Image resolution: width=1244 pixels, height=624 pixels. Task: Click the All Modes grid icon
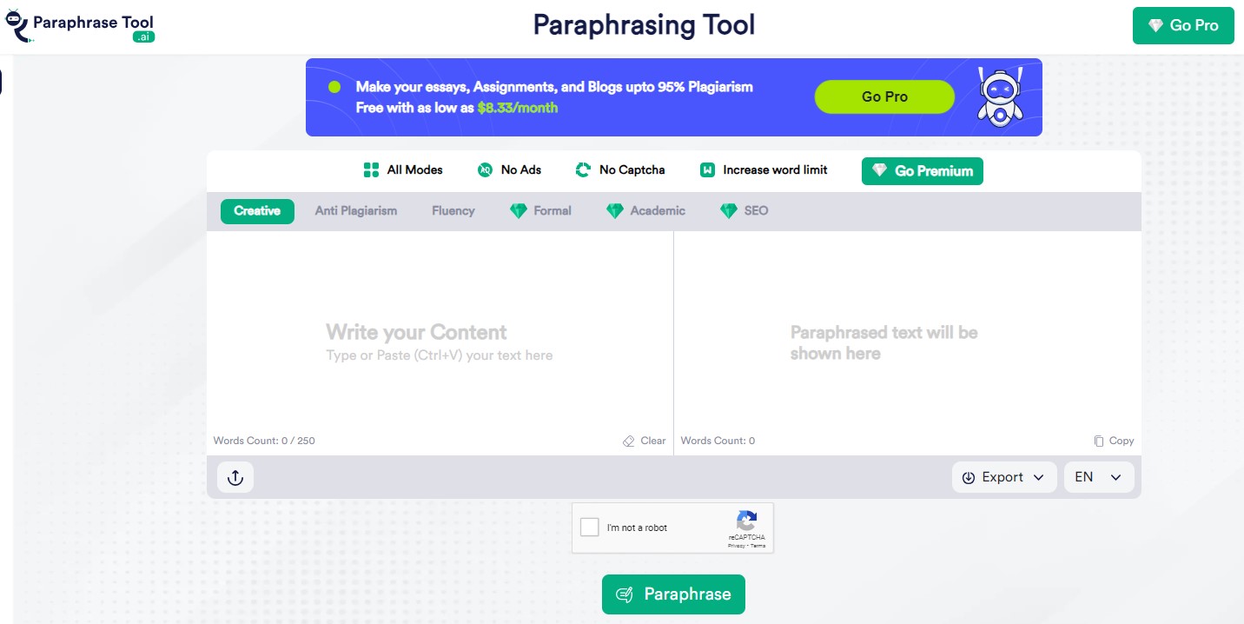pyautogui.click(x=371, y=170)
